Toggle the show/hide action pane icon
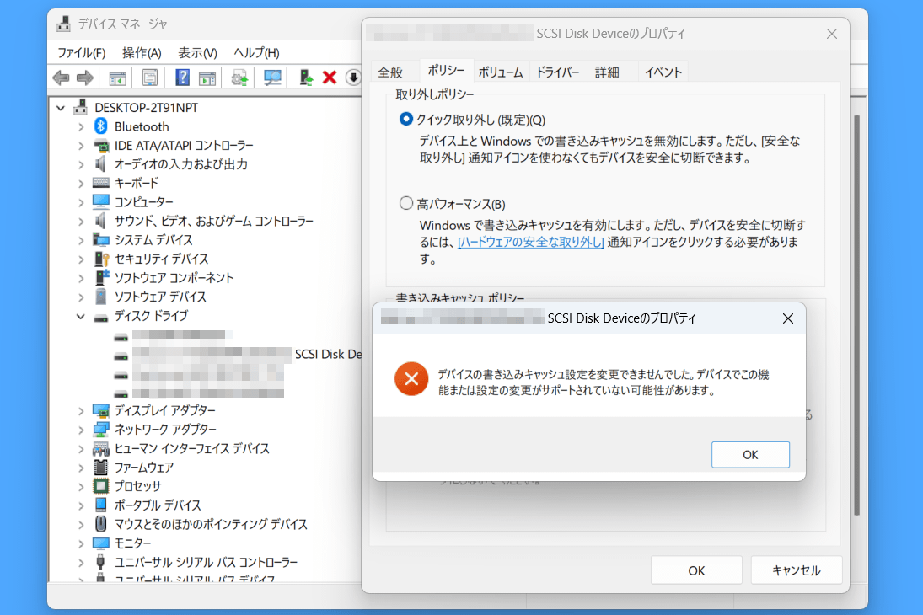The height and width of the screenshot is (615, 923). [x=207, y=78]
